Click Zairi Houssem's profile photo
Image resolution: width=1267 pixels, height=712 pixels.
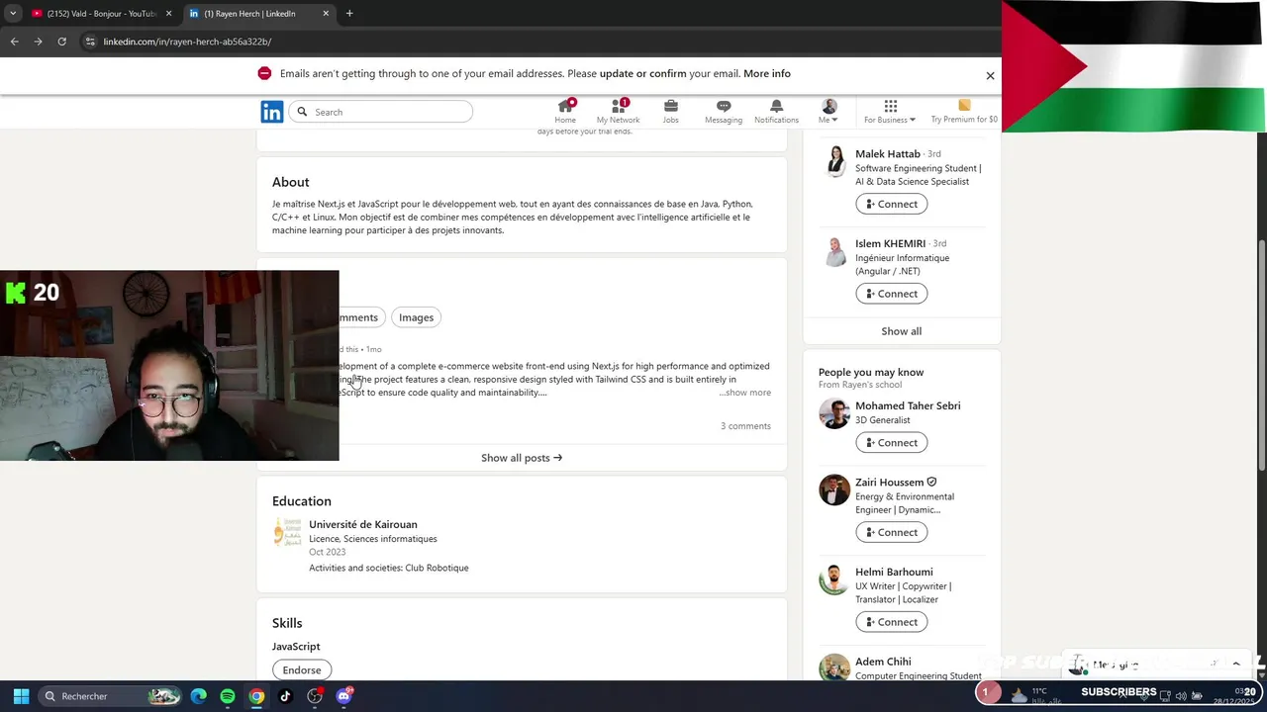coord(834,489)
